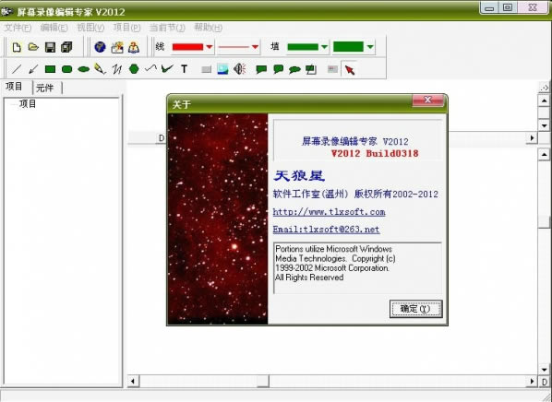Select the curve line tool
Screen dimensions: 552x402
click(x=150, y=68)
